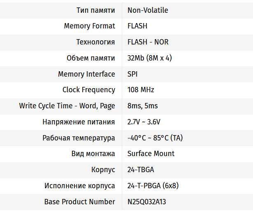Viewport: 253px width, 215px height.
Task: Click the 'Объем памяти' label
Action: click(91, 58)
